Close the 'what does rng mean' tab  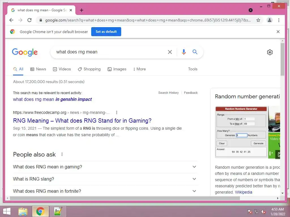71,10
